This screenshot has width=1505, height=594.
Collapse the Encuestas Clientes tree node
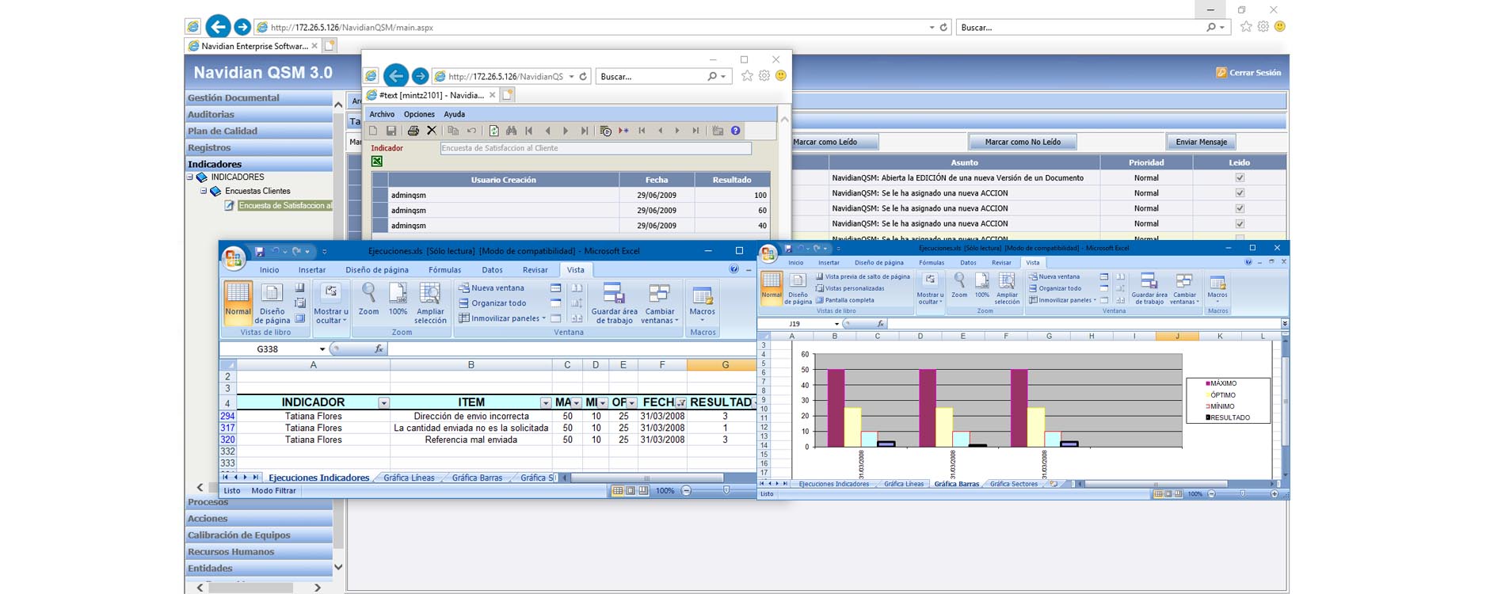click(204, 191)
